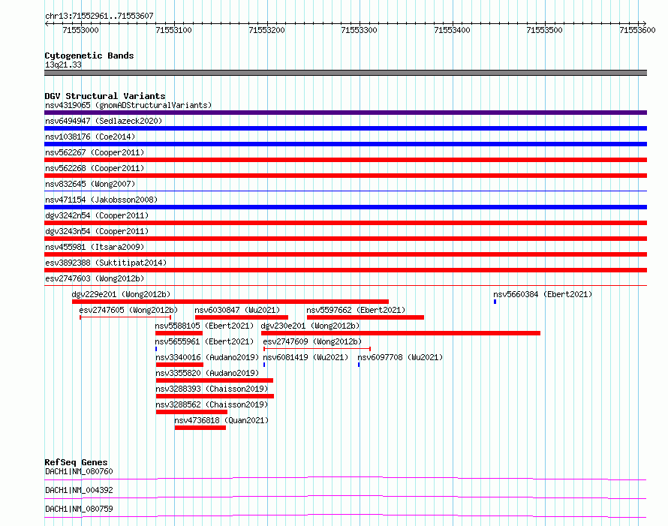Click the nsv6030847 Wu2021 label
Screen dimensions: 668x526
237,310
